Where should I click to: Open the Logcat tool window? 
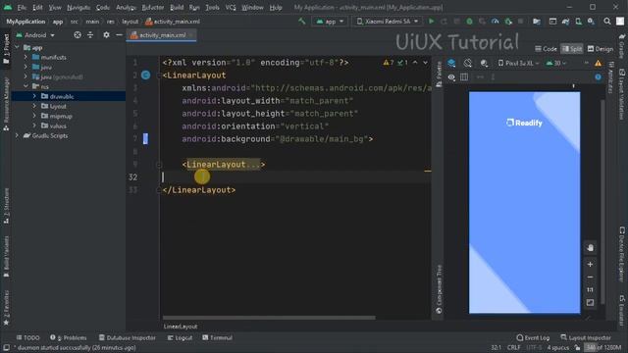(x=180, y=337)
